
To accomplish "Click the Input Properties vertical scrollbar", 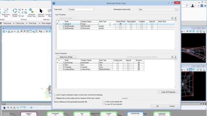I will click(176, 35).
